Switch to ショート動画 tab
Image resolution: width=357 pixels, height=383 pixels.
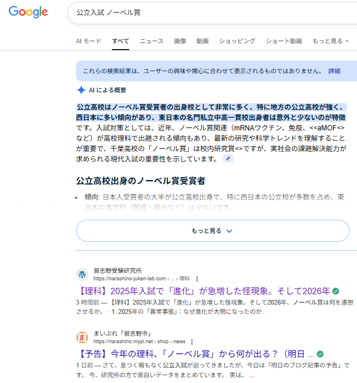pyautogui.click(x=284, y=41)
